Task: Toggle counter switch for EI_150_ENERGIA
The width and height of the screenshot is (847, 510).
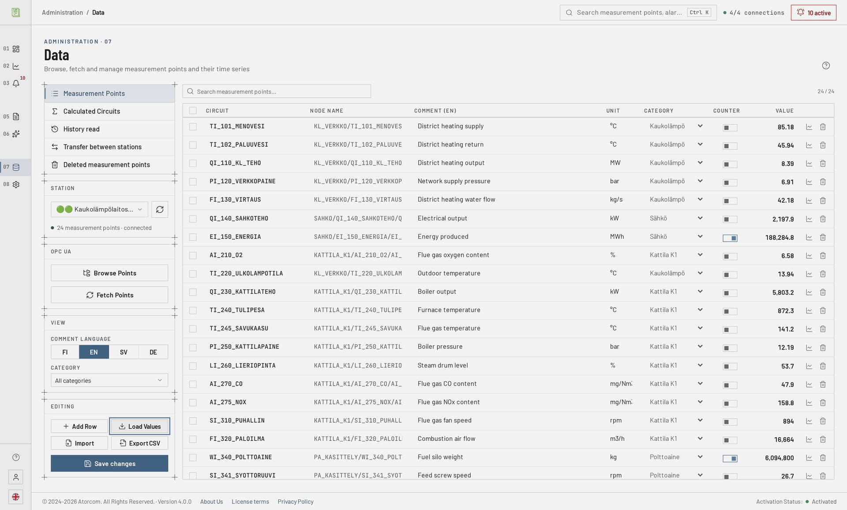Action: point(730,238)
